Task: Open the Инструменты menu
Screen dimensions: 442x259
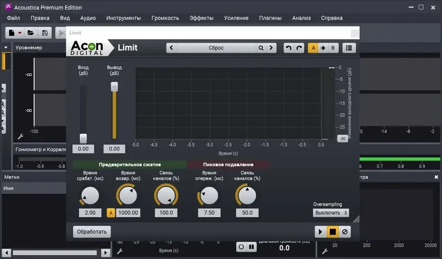Action: point(123,18)
